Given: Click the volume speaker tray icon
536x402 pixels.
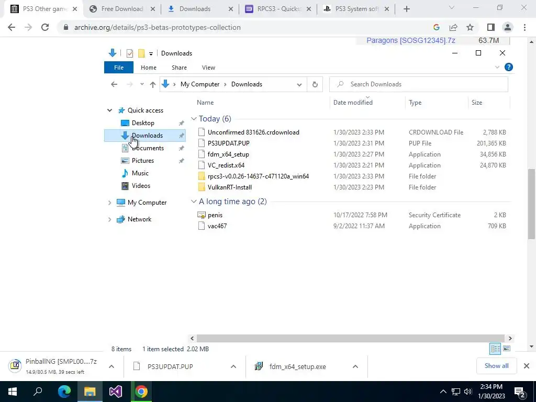Looking at the screenshot, I should pos(468,392).
